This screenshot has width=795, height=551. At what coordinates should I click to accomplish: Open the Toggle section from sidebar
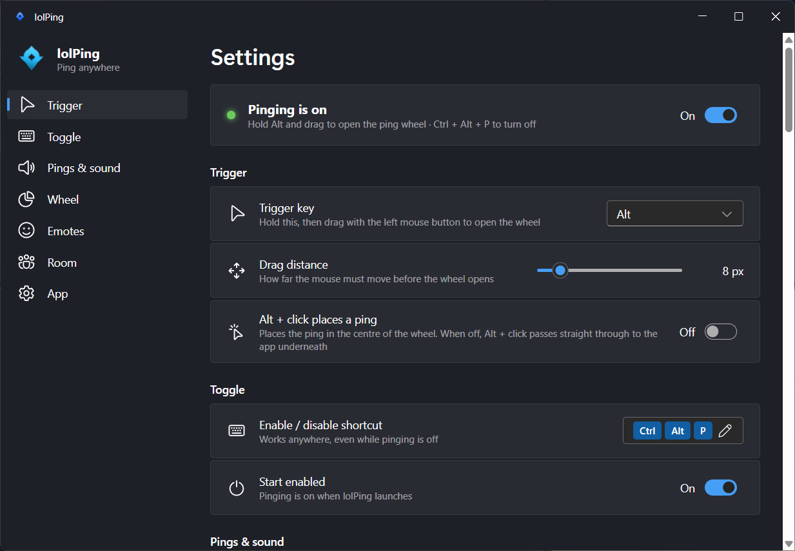pos(97,137)
